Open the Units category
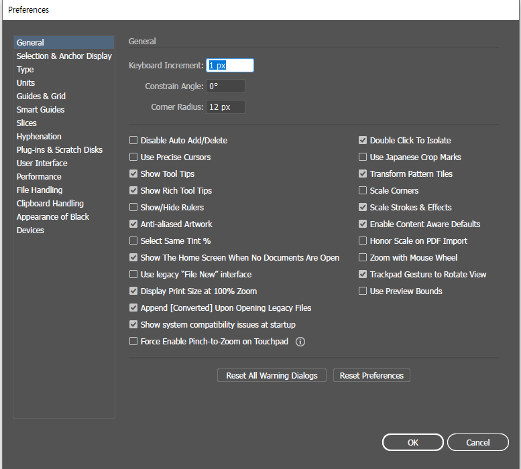This screenshot has height=469, width=521. coord(64,82)
